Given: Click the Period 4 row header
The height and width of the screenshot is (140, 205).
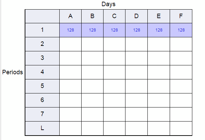Looking at the screenshot, I should point(42,72).
